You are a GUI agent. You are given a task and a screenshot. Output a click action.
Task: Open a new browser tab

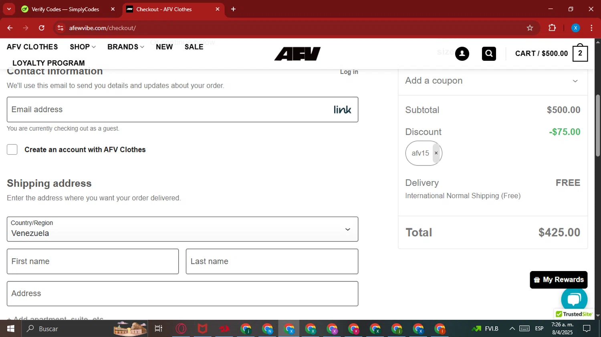(233, 9)
